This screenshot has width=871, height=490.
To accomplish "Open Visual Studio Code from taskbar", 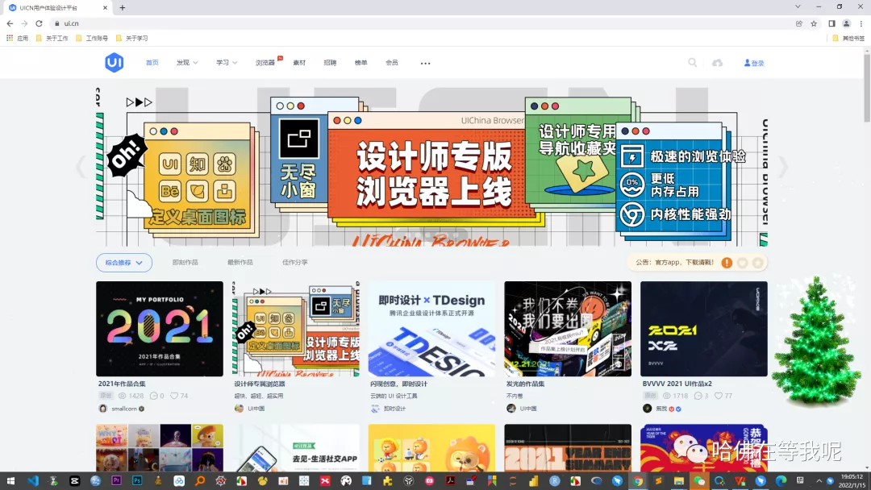I will pyautogui.click(x=33, y=481).
